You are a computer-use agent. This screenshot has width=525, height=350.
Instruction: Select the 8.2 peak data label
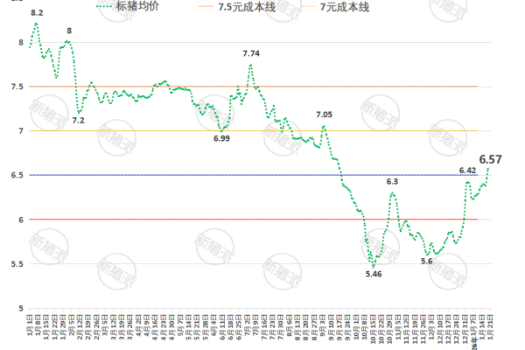(x=37, y=13)
